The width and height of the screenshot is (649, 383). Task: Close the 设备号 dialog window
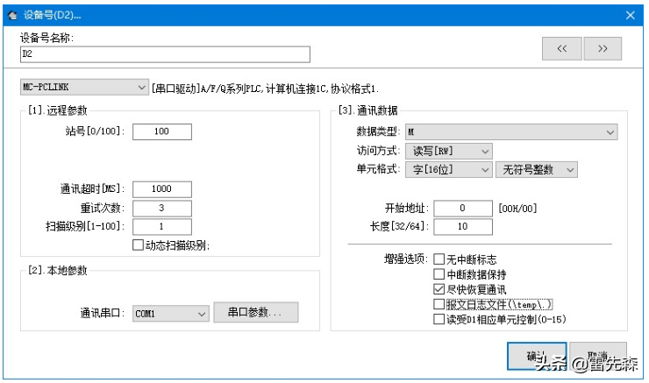(630, 14)
